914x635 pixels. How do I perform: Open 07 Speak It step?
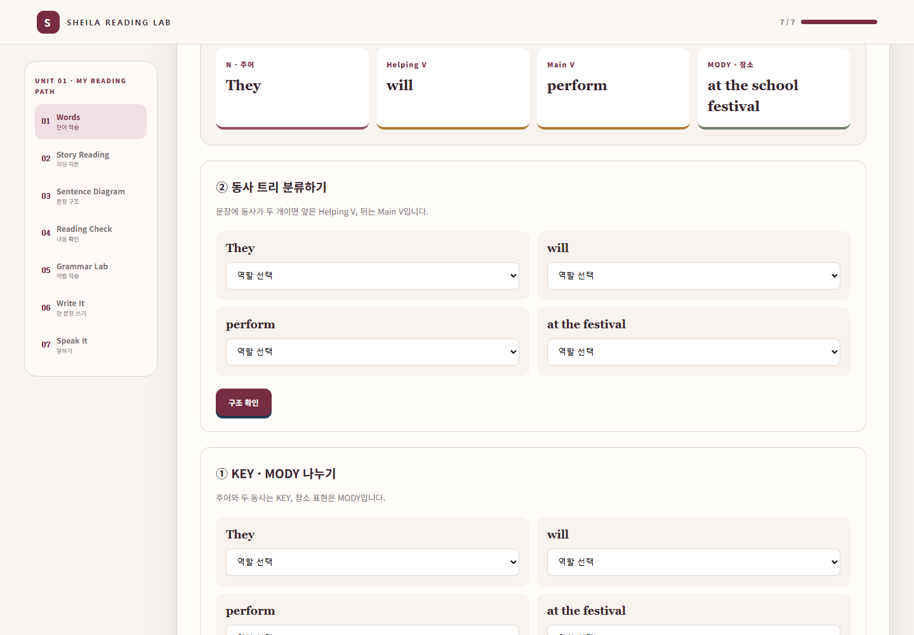[x=91, y=345]
